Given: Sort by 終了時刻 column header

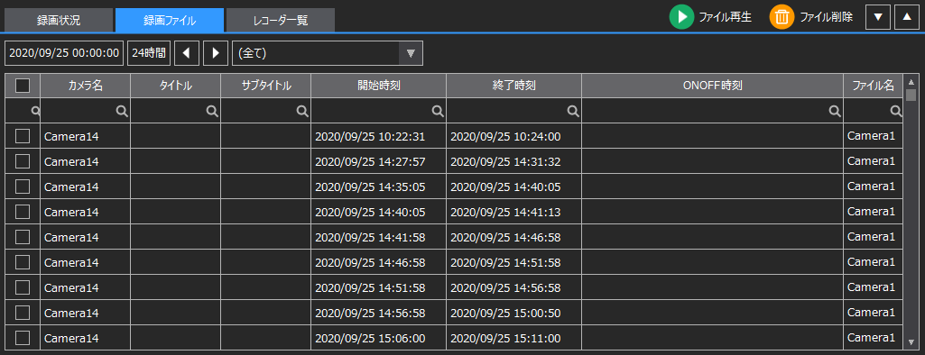Looking at the screenshot, I should (513, 86).
